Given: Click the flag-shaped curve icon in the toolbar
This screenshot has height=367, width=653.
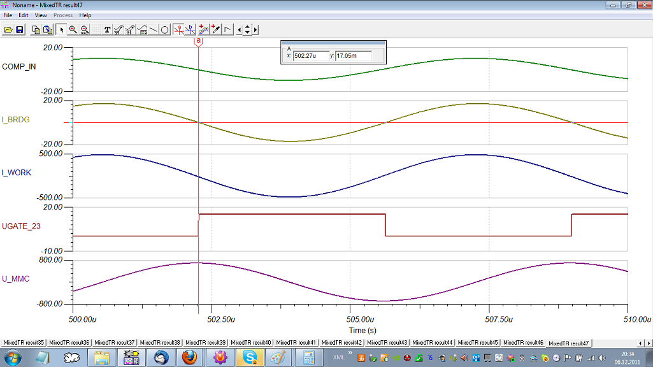Looking at the screenshot, I should (227, 29).
